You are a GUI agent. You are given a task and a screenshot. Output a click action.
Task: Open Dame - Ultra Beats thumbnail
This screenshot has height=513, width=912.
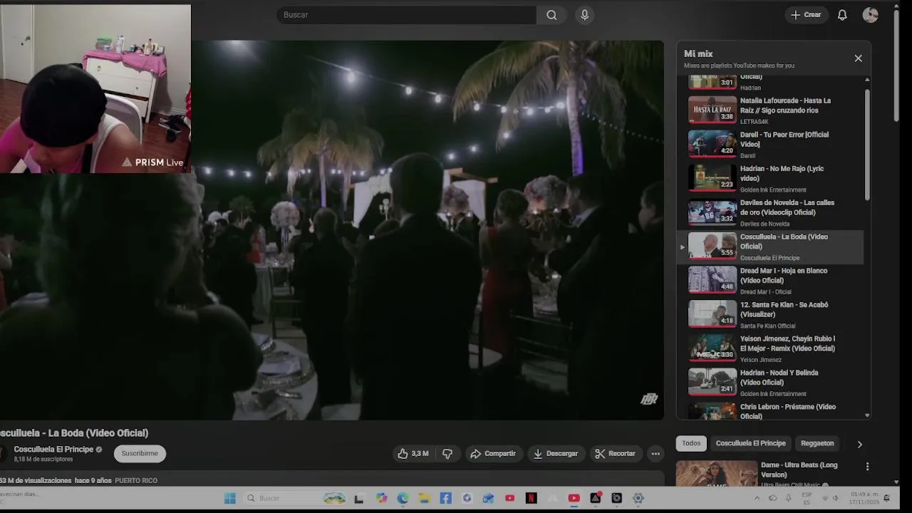pos(717,474)
